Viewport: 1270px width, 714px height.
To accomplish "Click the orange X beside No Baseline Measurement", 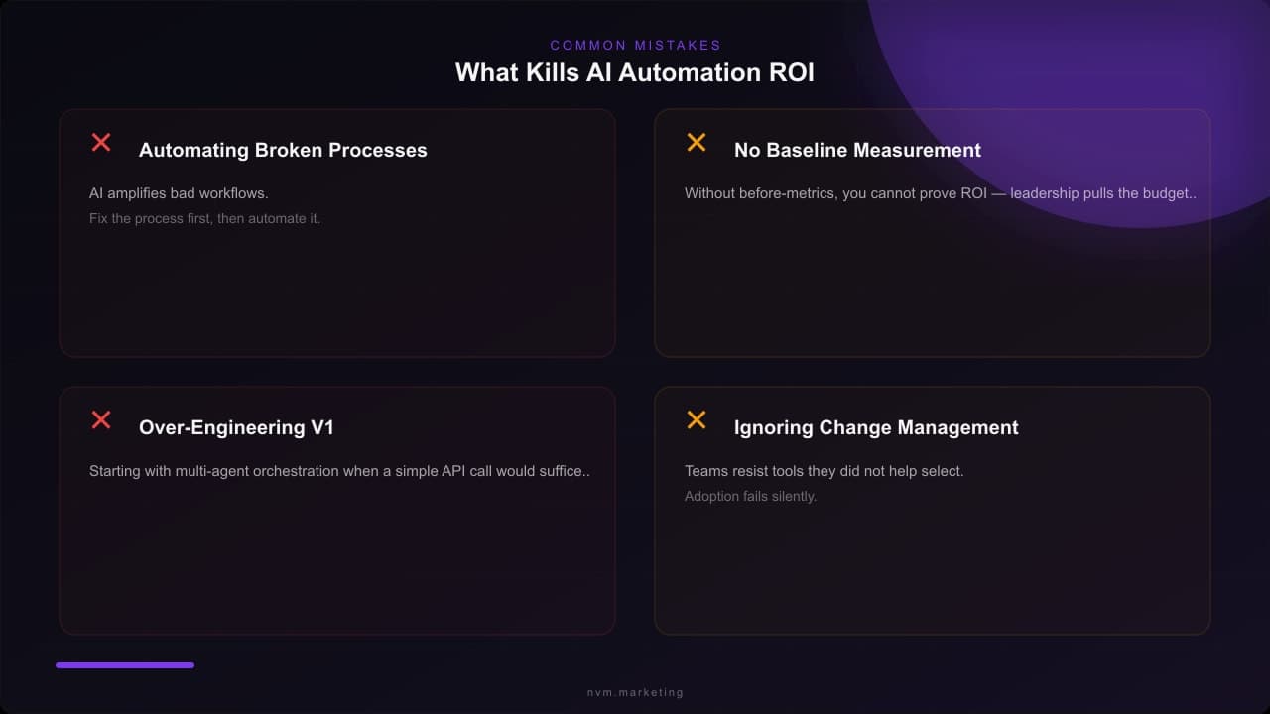I will pyautogui.click(x=697, y=142).
